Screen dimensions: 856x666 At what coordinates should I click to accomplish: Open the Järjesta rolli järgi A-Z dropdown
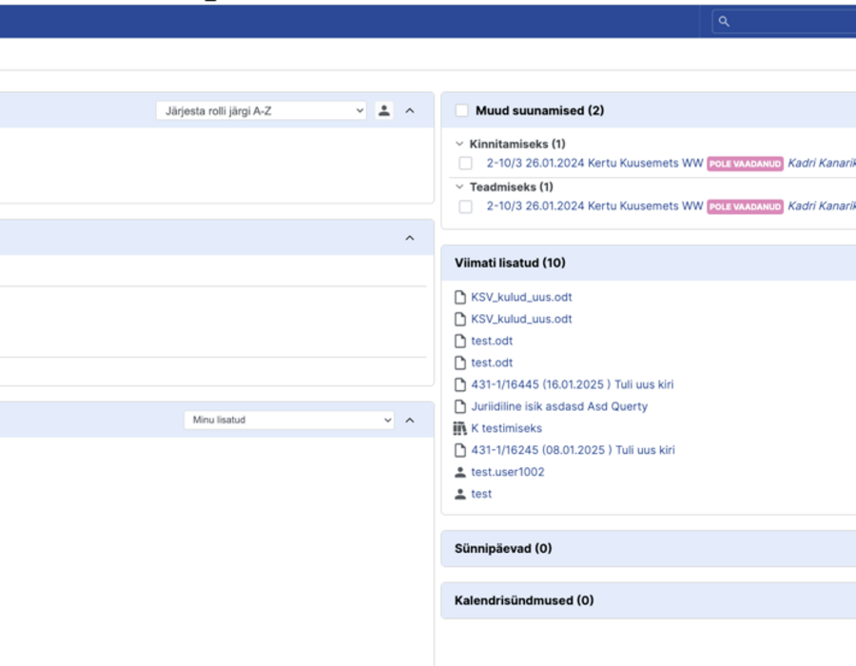click(261, 110)
